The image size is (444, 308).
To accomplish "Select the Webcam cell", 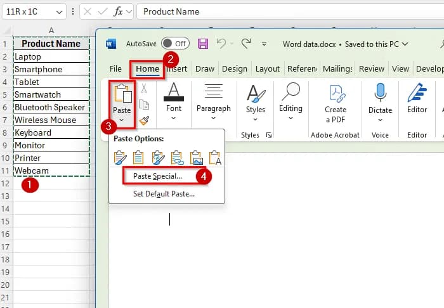I will (x=51, y=170).
